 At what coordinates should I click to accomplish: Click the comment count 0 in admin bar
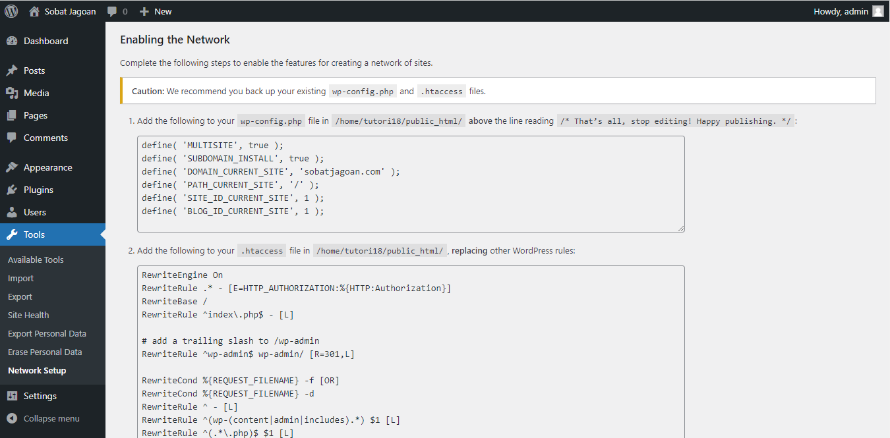click(125, 12)
